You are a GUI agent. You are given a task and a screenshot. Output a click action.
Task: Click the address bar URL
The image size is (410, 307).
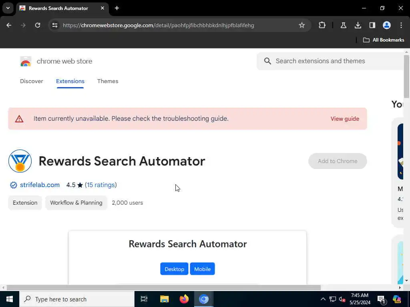pos(159,25)
